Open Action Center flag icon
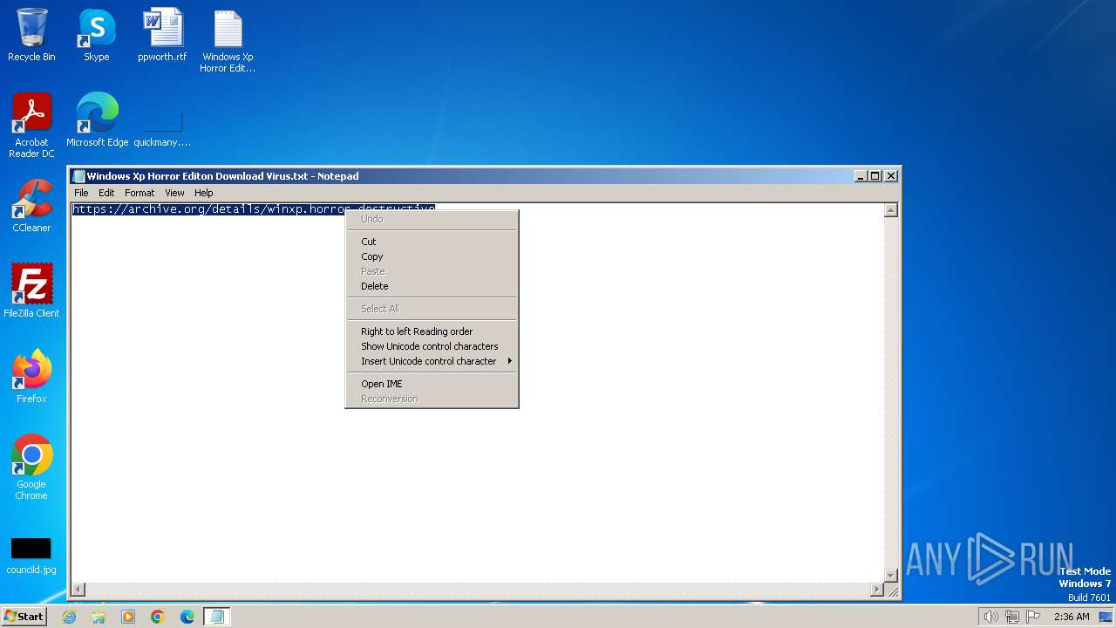Image resolution: width=1116 pixels, height=628 pixels. tap(1033, 617)
